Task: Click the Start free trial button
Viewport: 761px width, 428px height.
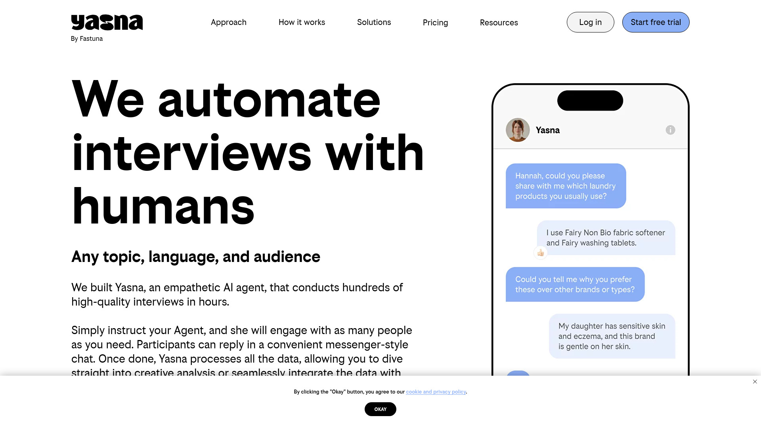Action: pyautogui.click(x=656, y=22)
